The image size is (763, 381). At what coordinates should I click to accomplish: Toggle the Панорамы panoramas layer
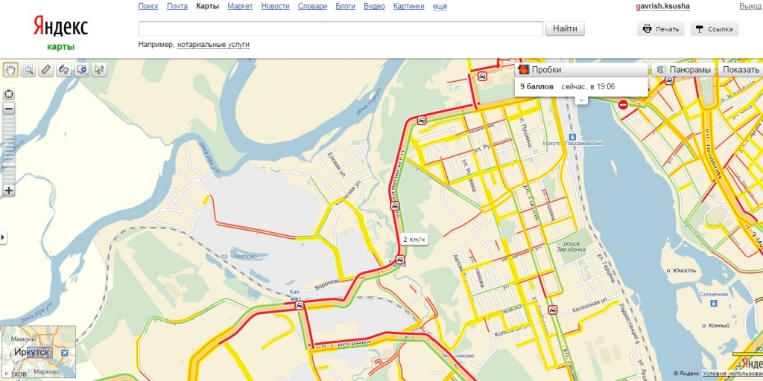[x=683, y=69]
